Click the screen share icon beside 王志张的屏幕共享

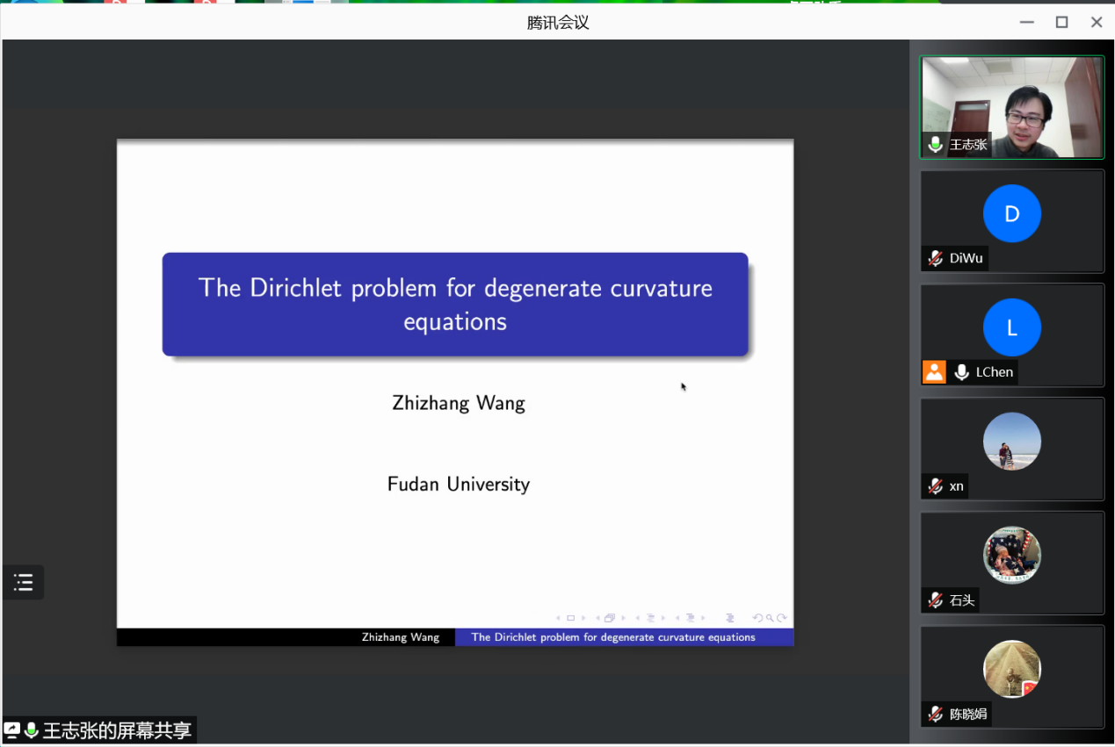click(12, 730)
